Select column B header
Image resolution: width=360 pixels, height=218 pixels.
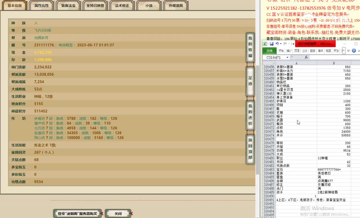tap(334, 63)
